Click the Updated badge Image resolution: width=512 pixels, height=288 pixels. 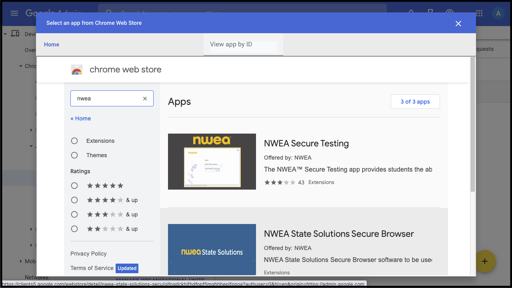[127, 268]
